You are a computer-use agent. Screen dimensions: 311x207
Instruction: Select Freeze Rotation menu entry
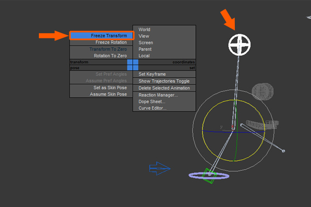point(101,42)
